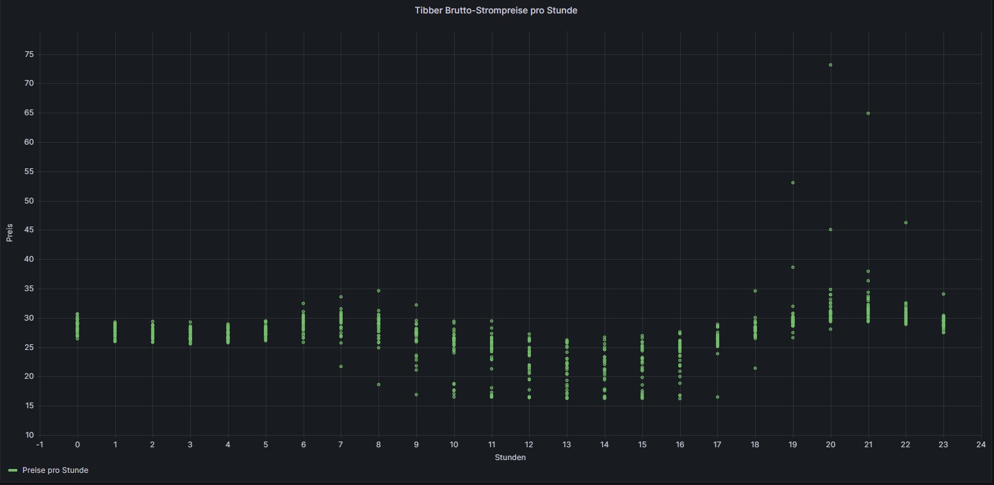
Task: Click the x-axis tick value 24
Action: (981, 445)
